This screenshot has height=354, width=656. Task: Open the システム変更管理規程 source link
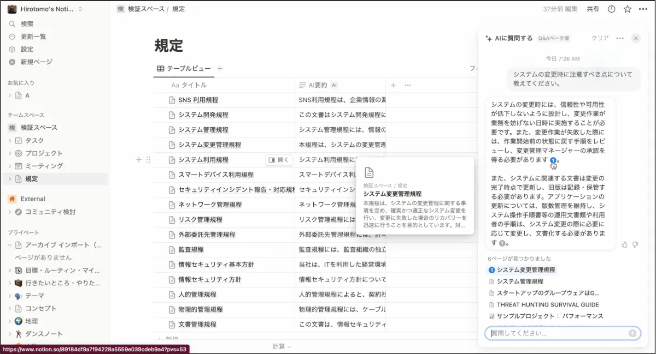coord(525,270)
